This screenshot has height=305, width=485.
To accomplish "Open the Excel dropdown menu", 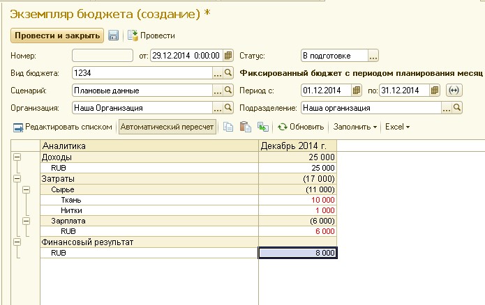I will [397, 127].
